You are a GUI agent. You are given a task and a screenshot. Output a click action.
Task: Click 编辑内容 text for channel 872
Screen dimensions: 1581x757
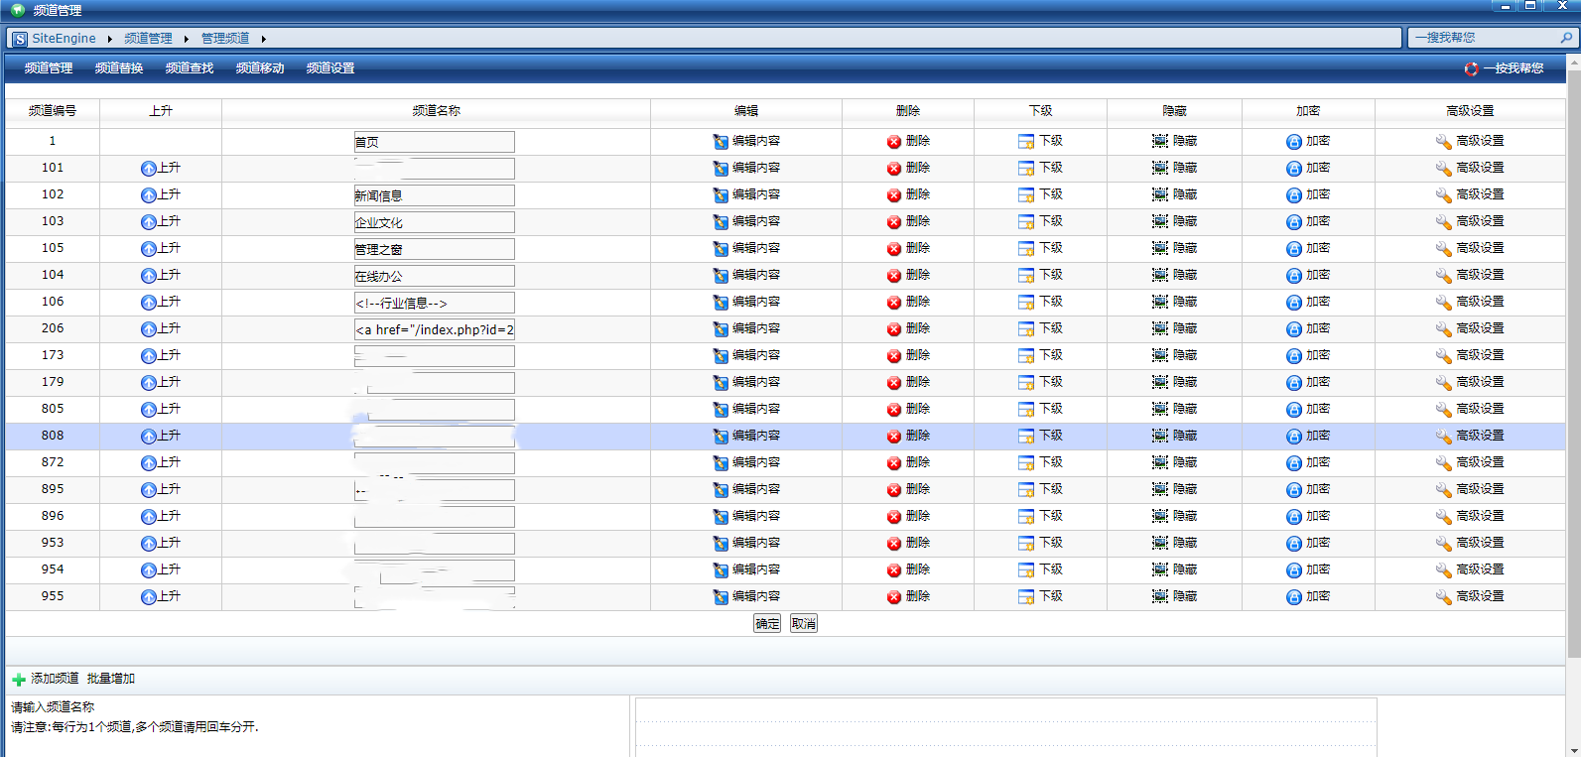click(x=756, y=462)
